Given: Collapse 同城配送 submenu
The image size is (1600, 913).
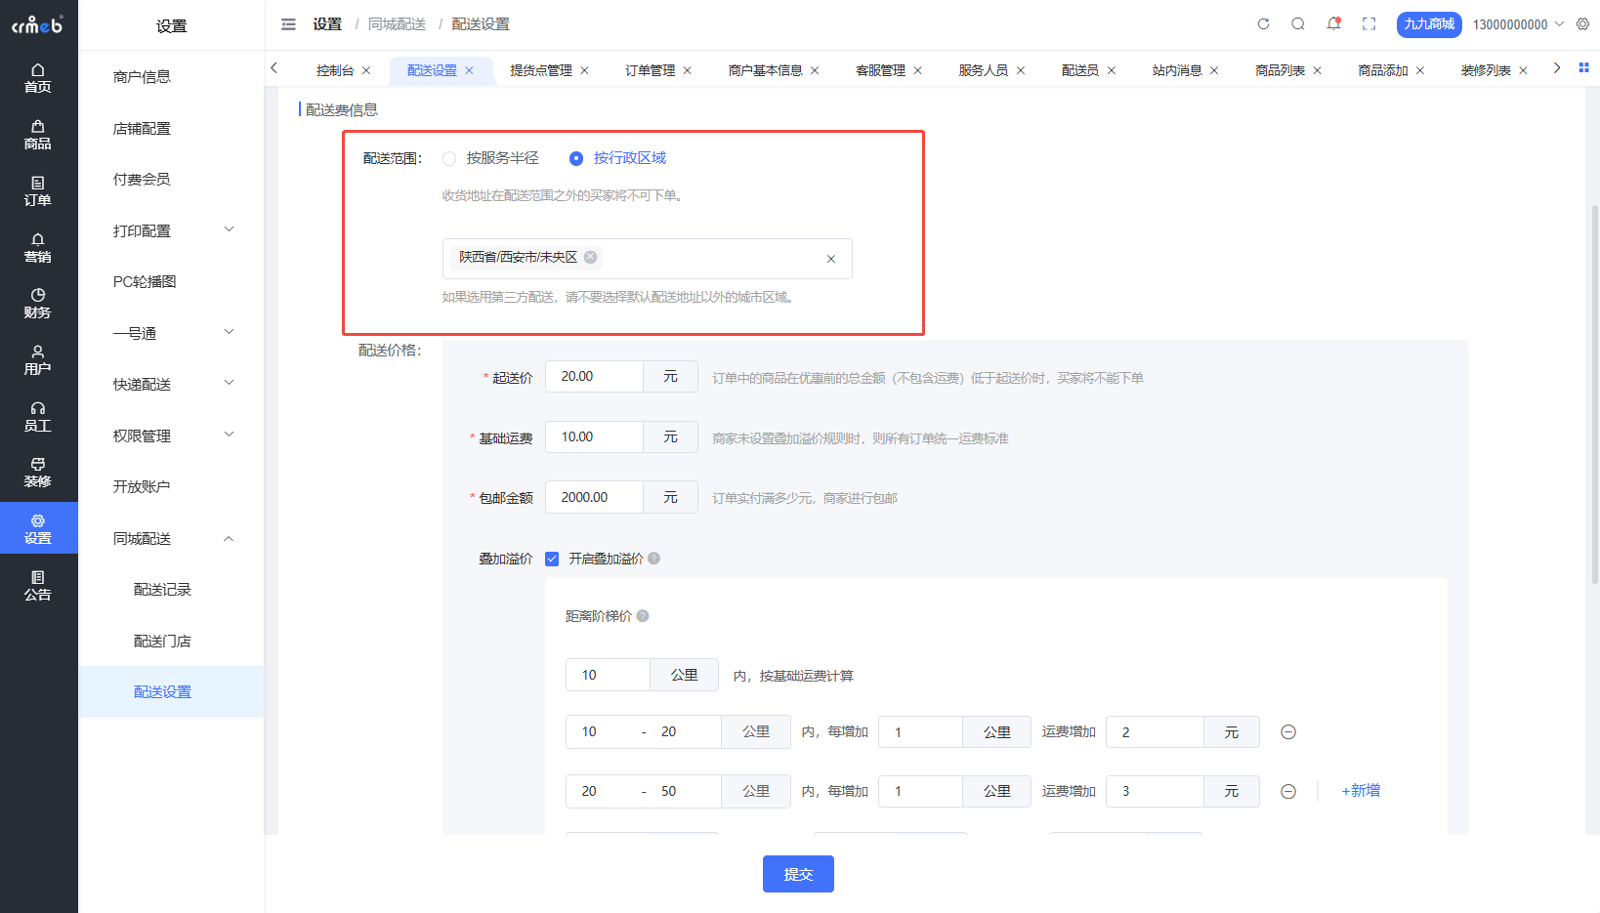Looking at the screenshot, I should click(171, 538).
